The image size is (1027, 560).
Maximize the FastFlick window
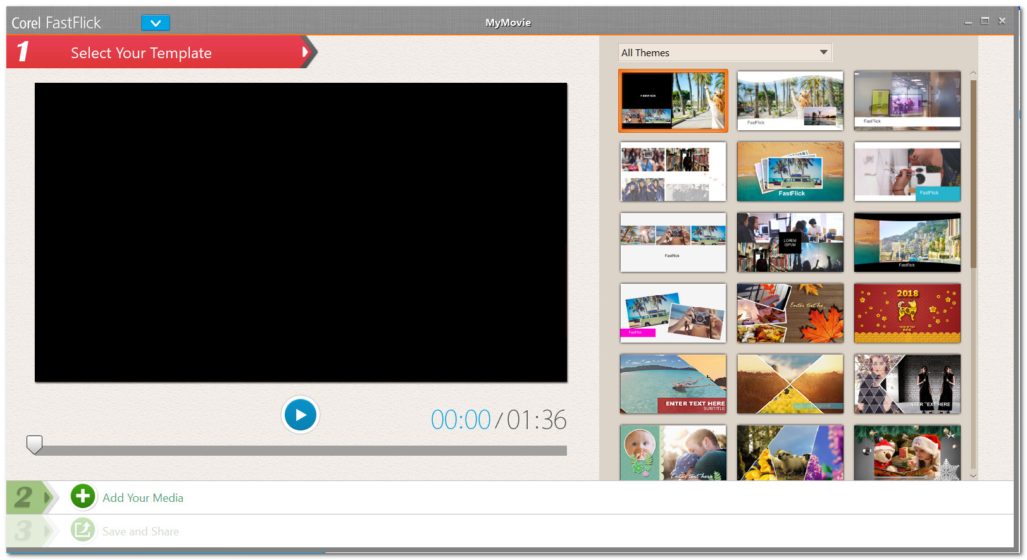tap(985, 21)
